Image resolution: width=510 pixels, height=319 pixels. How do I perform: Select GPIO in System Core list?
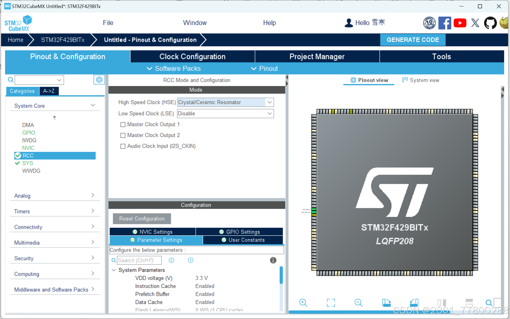[29, 133]
